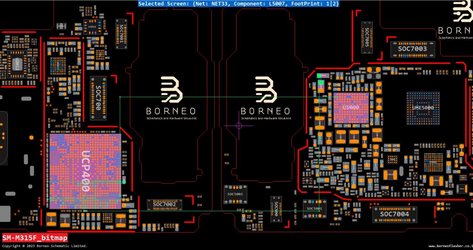Click the Borneo Schematic copyright text
The height and width of the screenshot is (250, 473).
coord(45,246)
